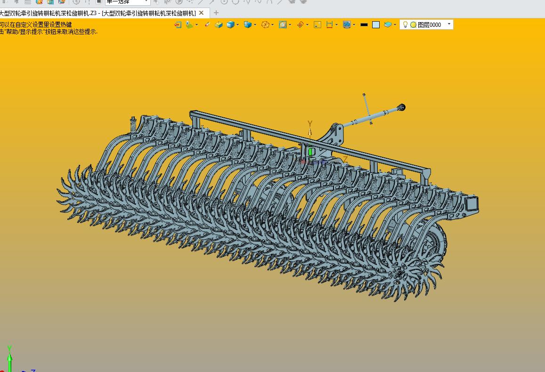The height and width of the screenshot is (372, 545).
Task: Toggle the yellow circle layer status icon
Action: [x=413, y=24]
